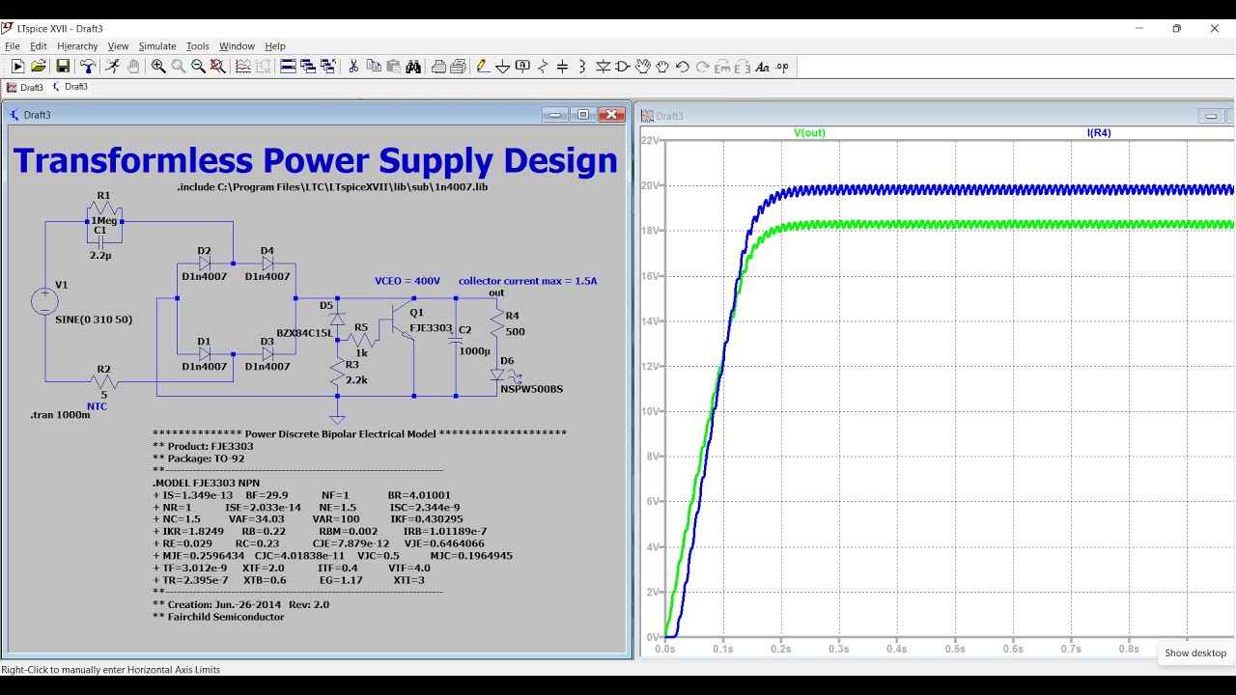The width and height of the screenshot is (1236, 695).
Task: Click the Open file folder icon
Action: tap(39, 67)
